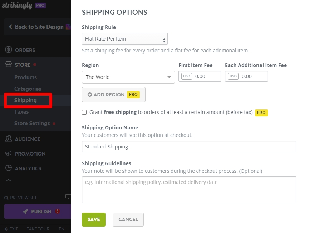The image size is (314, 233).
Task: Save the shipping options
Action: (x=93, y=219)
